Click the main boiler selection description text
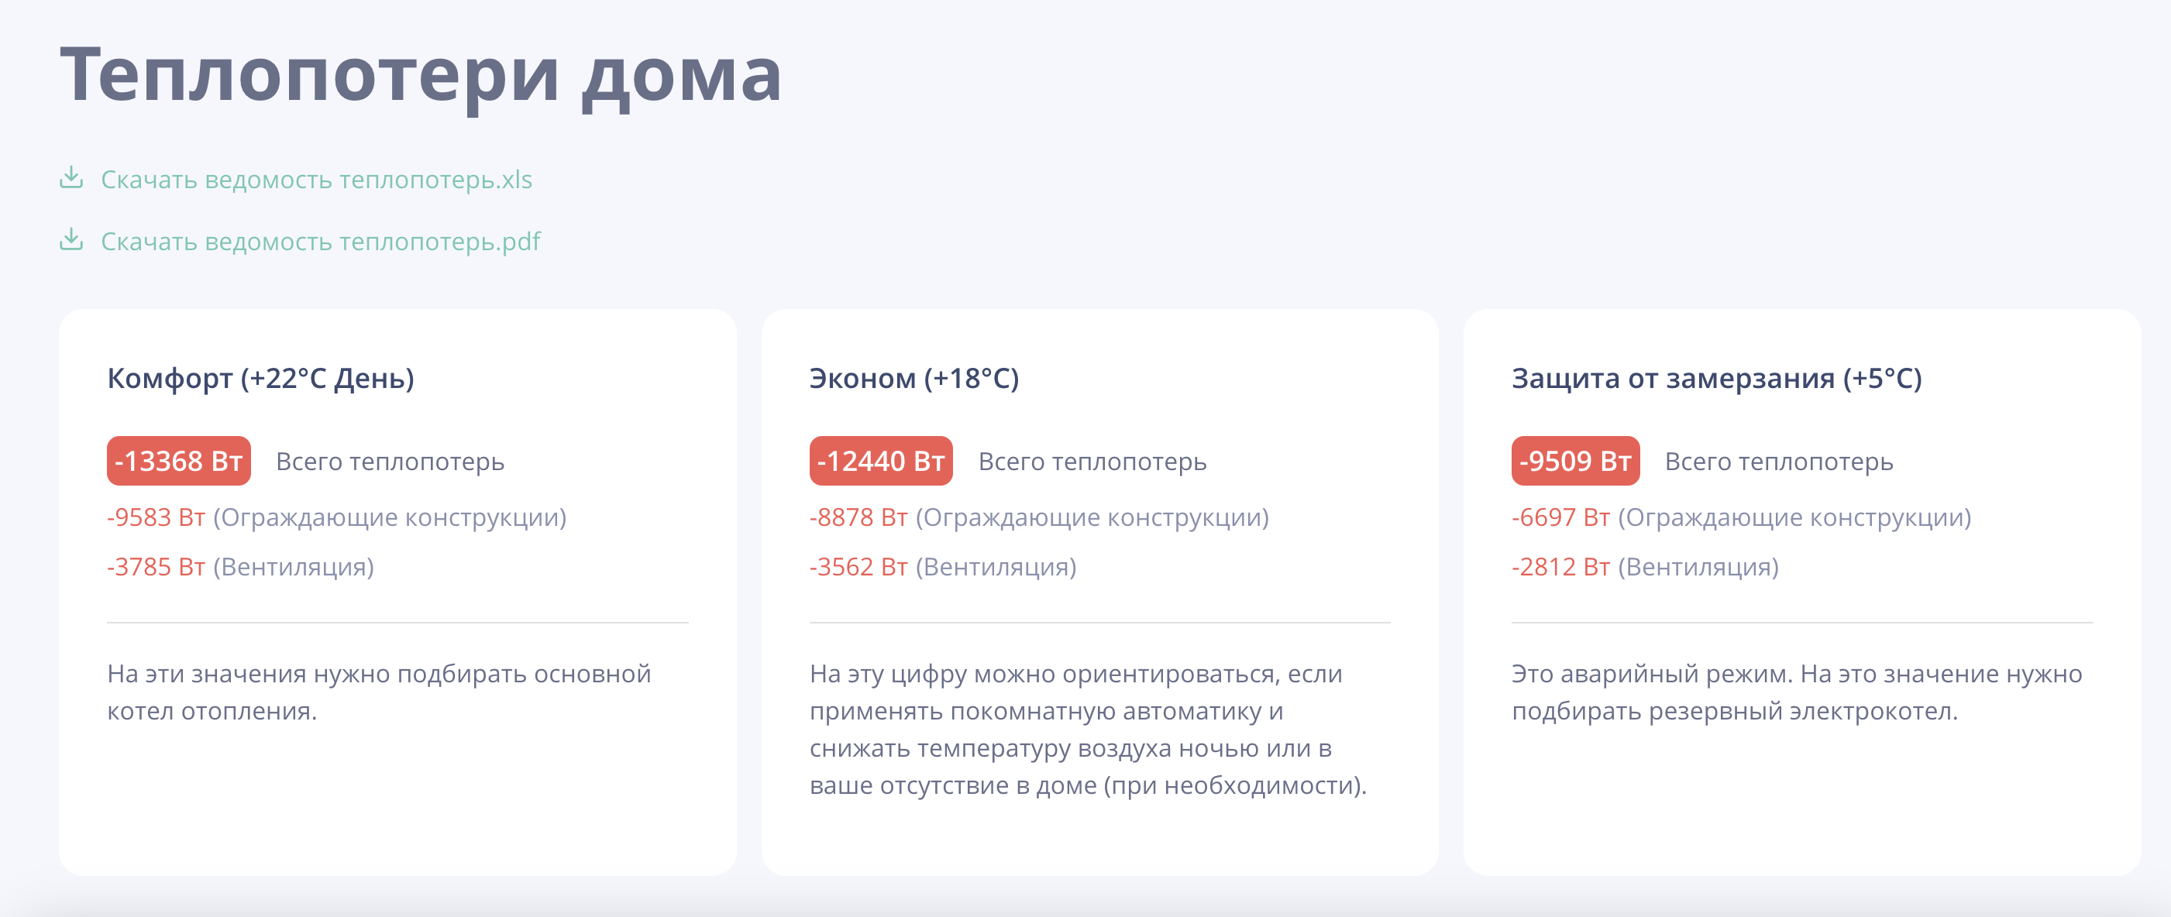This screenshot has height=917, width=2171. pyautogui.click(x=379, y=692)
